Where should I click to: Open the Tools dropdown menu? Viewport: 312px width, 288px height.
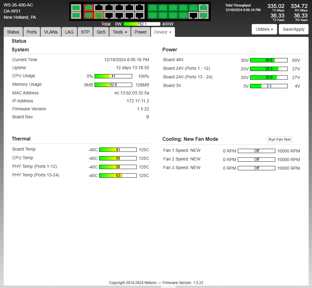click(x=120, y=32)
